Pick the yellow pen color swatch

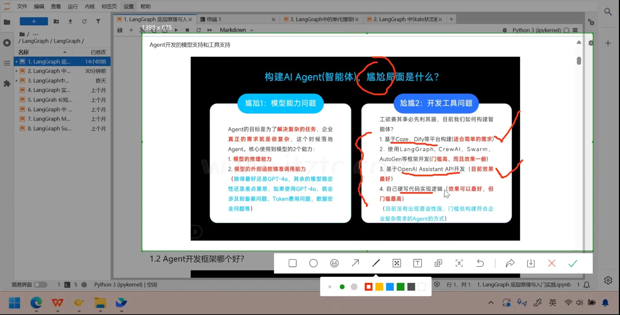point(379,287)
